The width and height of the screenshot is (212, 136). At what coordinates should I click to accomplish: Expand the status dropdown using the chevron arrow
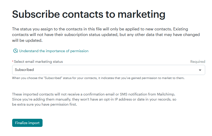[x=200, y=70]
